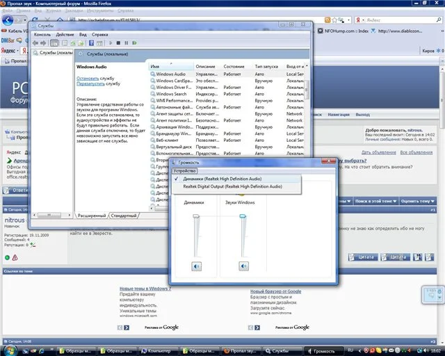Click Все объявления link
The height and width of the screenshot is (356, 445).
(416, 152)
